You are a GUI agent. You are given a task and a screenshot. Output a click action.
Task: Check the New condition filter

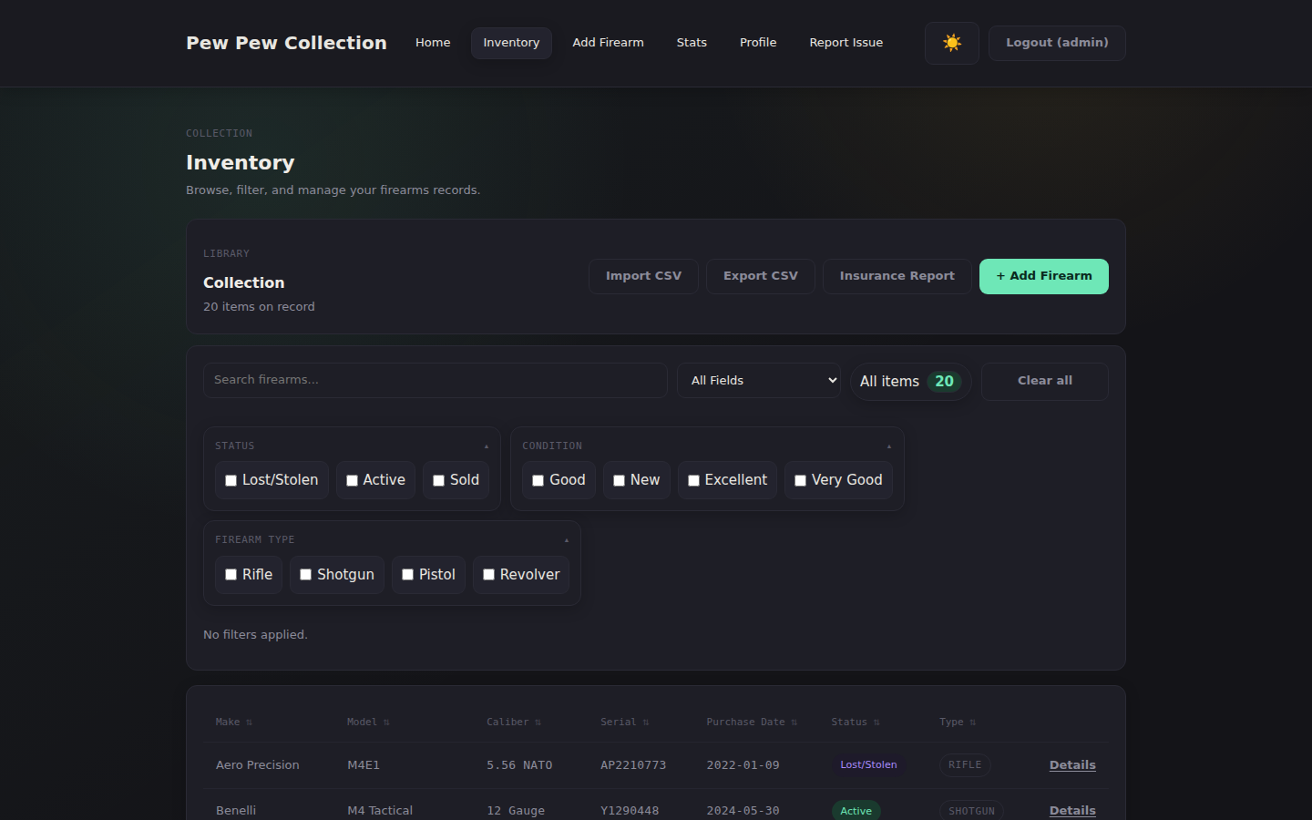tap(619, 480)
